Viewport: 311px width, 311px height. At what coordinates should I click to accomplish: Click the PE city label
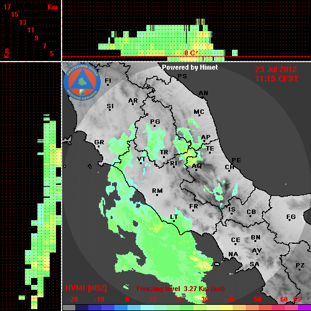coord(236,160)
